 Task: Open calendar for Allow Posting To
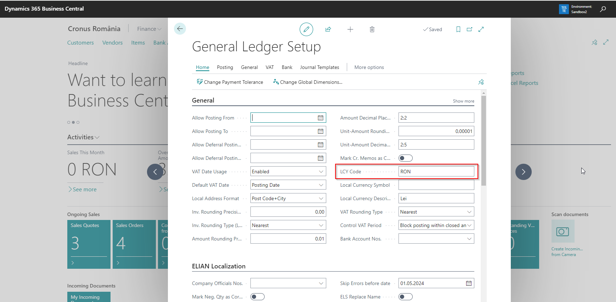321,131
